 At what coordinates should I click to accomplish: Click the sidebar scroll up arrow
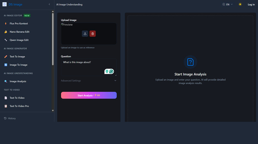53,12
